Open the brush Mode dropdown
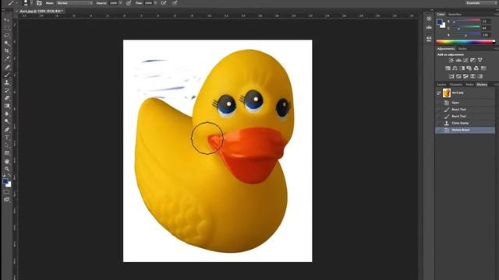 coord(75,3)
